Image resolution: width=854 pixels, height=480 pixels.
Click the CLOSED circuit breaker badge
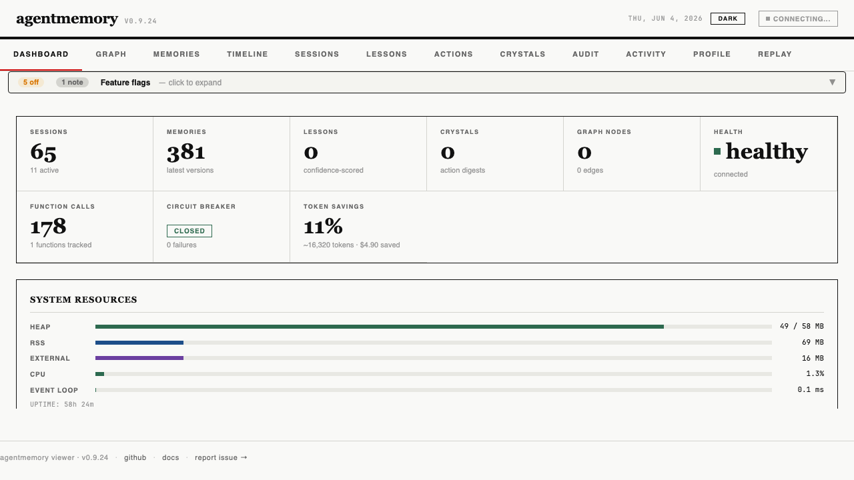(189, 231)
